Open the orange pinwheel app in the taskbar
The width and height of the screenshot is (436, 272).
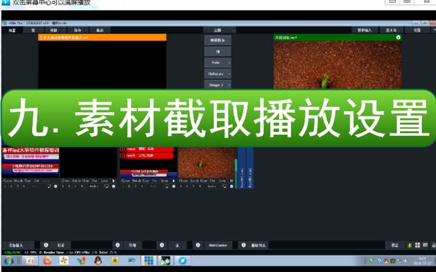click(x=64, y=260)
